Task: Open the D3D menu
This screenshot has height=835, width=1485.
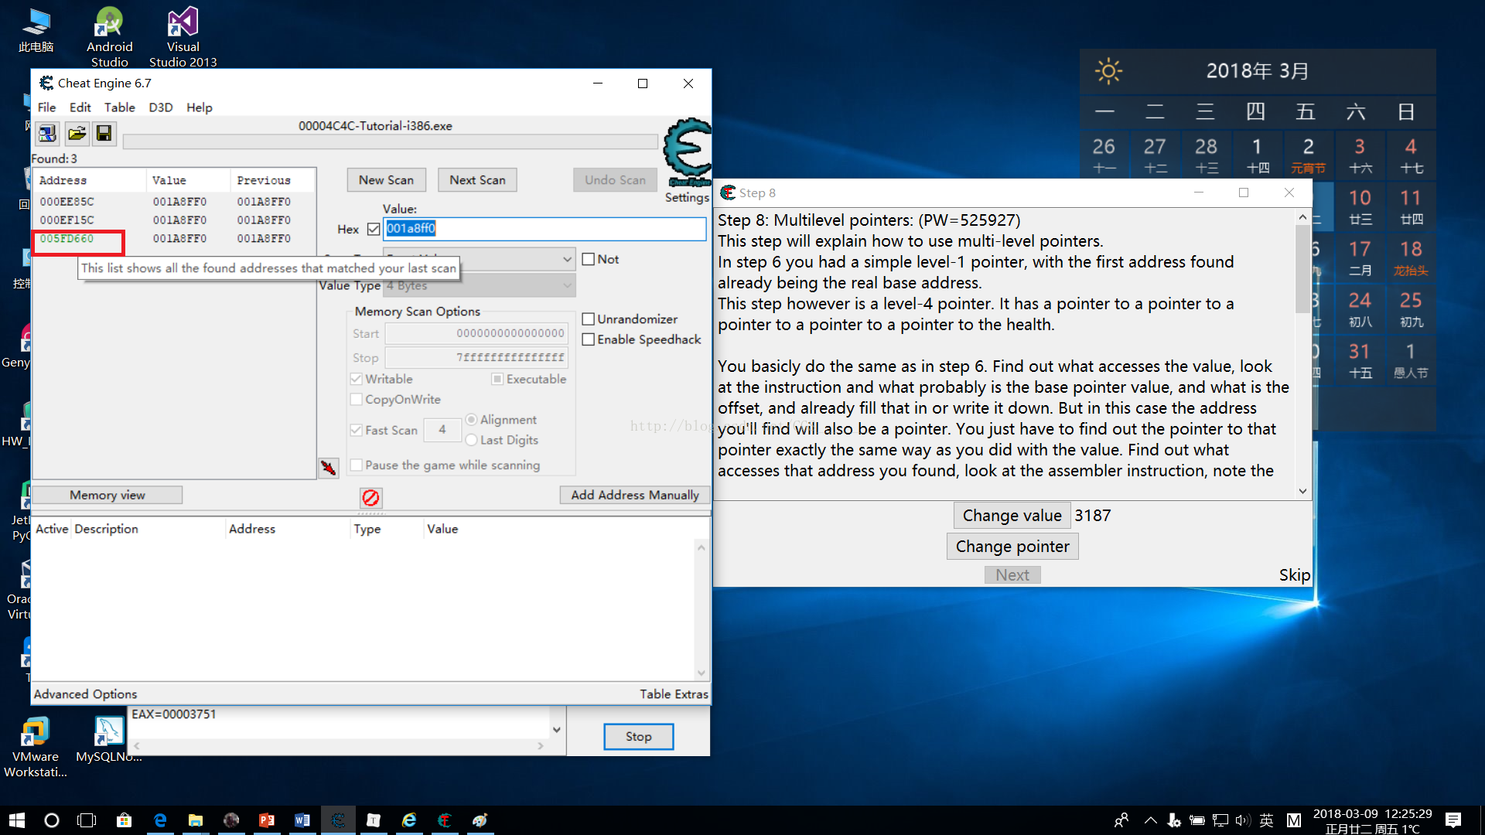Action: click(x=160, y=107)
